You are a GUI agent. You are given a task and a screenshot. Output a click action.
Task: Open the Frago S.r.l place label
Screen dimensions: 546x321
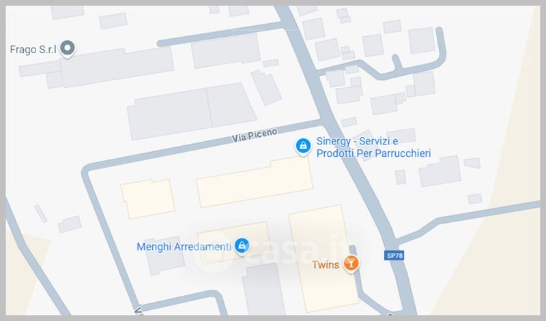33,50
